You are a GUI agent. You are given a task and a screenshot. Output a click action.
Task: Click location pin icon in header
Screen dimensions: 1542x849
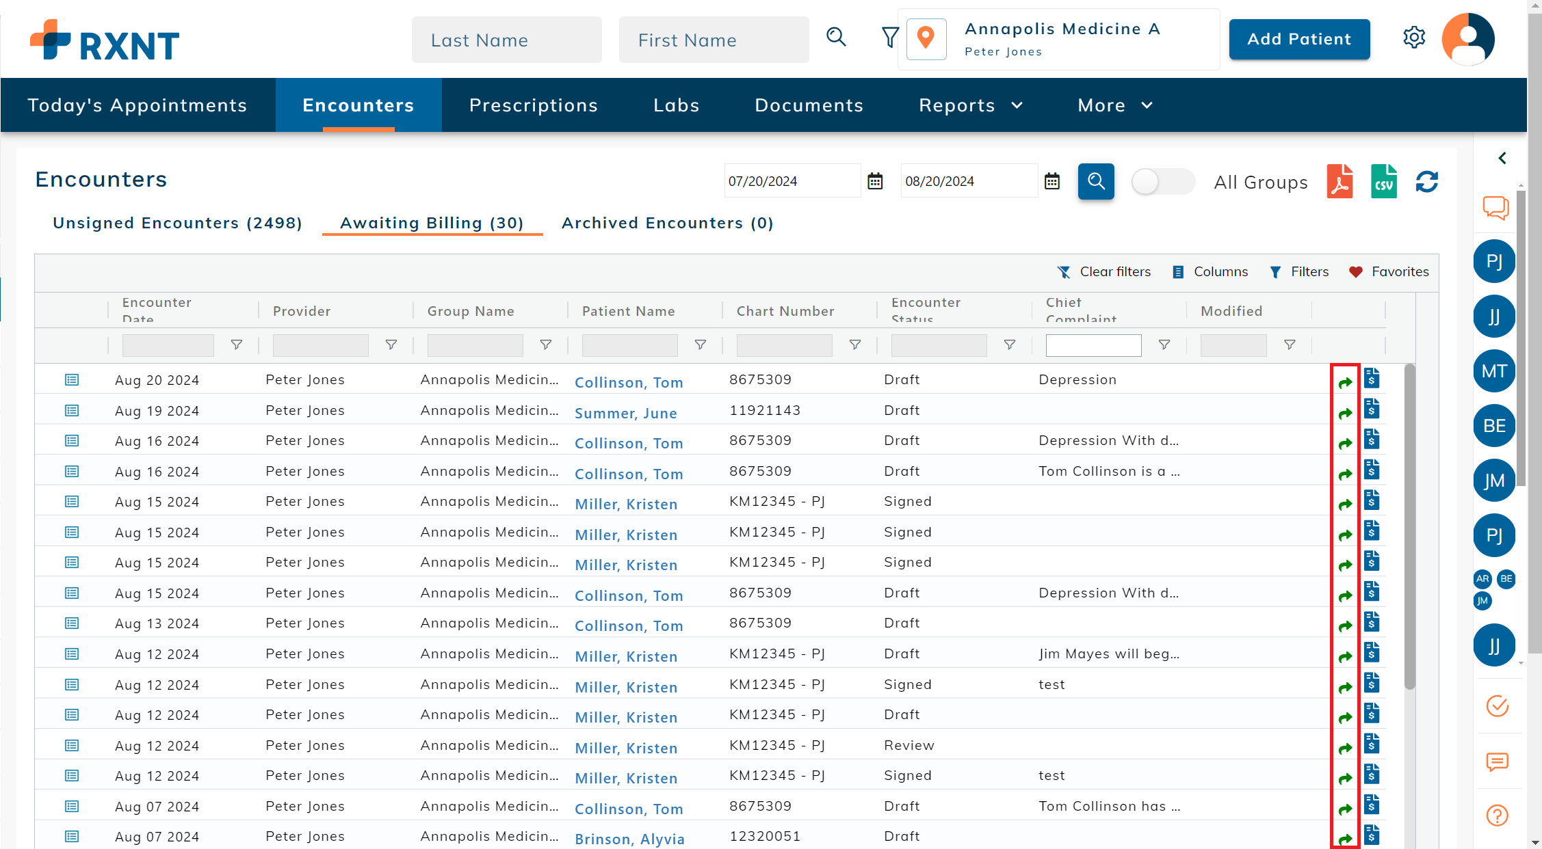tap(926, 38)
